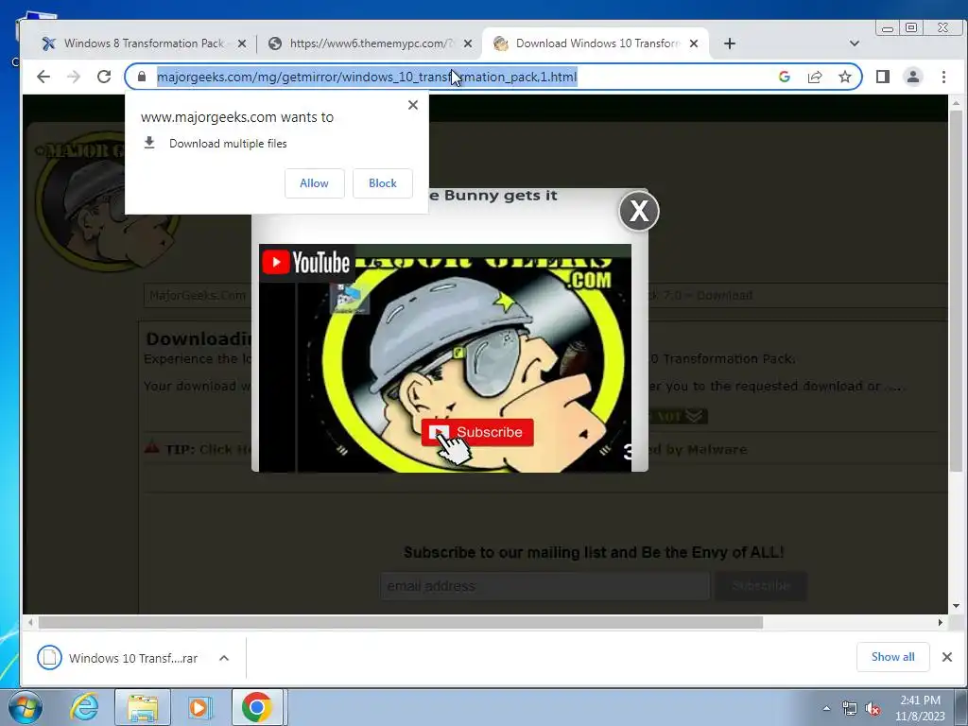This screenshot has width=968, height=726.
Task: Show hidden system tray icons
Action: coord(826,708)
